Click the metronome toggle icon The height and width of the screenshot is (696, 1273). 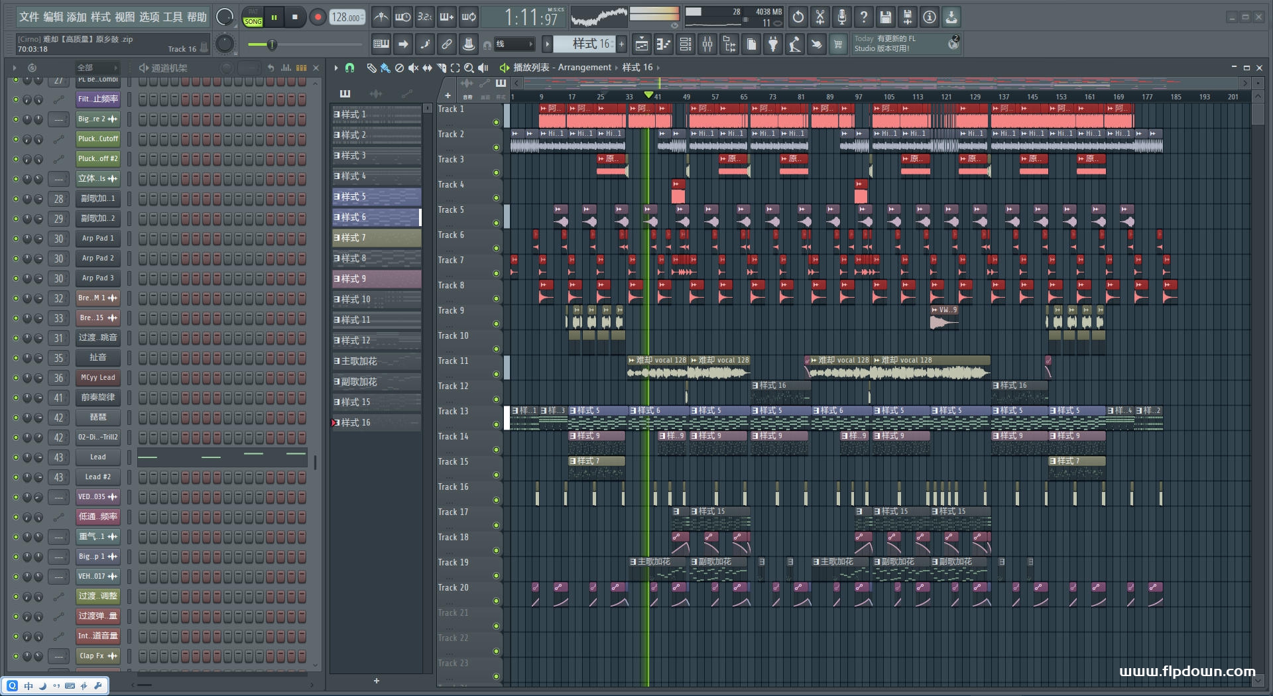[381, 17]
